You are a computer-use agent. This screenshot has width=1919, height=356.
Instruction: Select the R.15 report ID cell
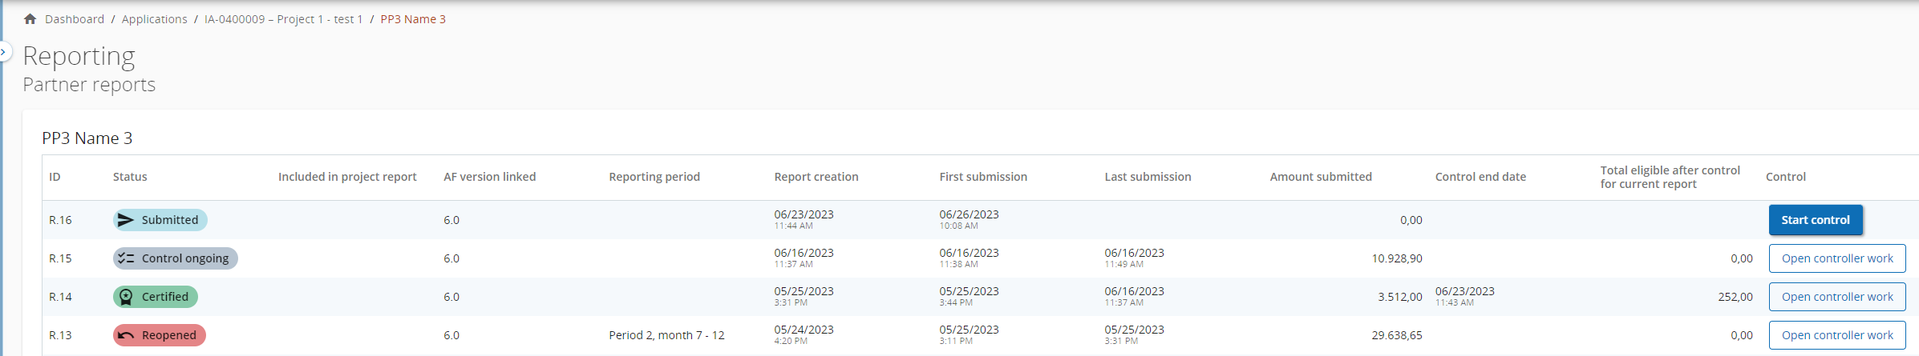tap(60, 258)
